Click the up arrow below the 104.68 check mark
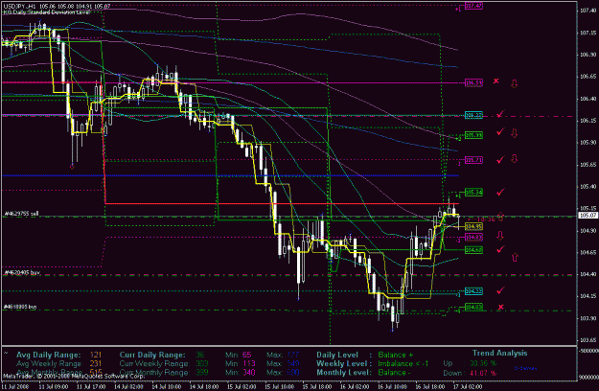The image size is (599, 391). [x=515, y=257]
